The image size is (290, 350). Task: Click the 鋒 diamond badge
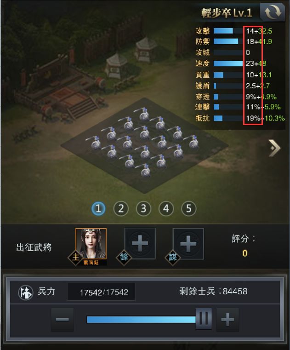click(x=124, y=258)
